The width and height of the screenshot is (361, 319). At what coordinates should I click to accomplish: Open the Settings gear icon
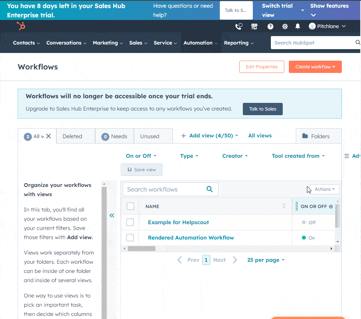[x=285, y=26]
